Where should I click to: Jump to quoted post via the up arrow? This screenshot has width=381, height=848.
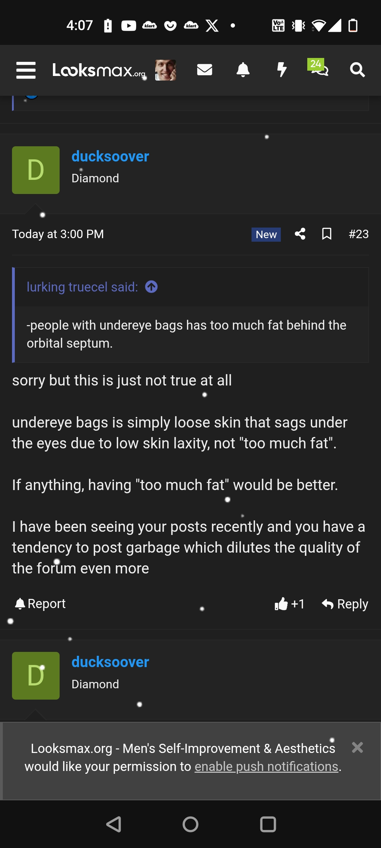point(152,287)
